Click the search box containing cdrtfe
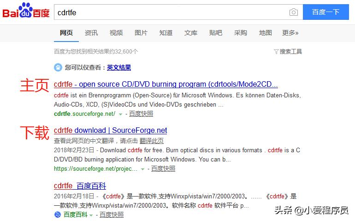This screenshot has height=221, width=355. 178,12
